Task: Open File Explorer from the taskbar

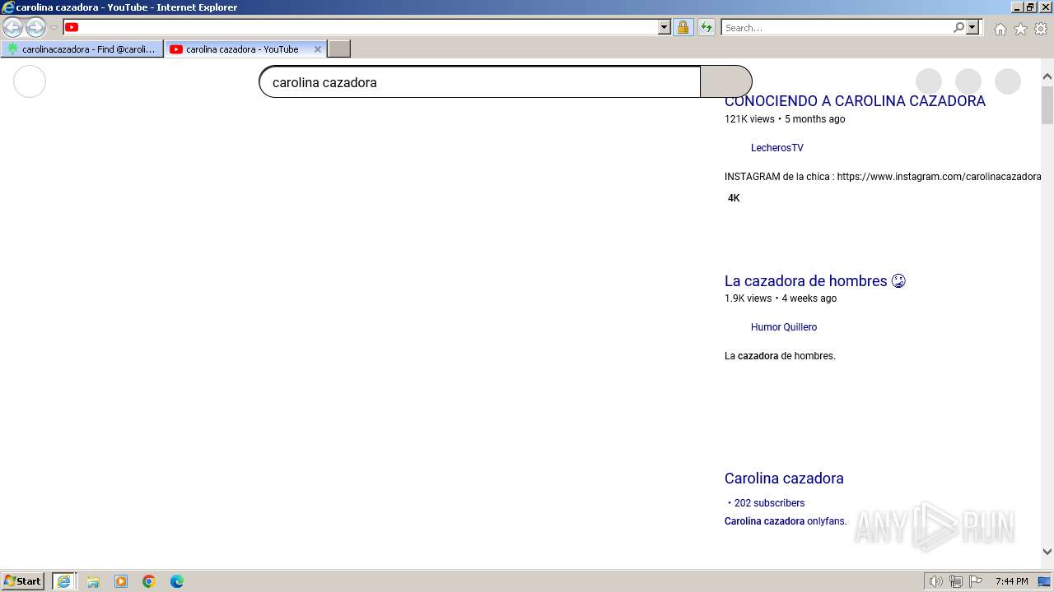Action: (x=93, y=581)
